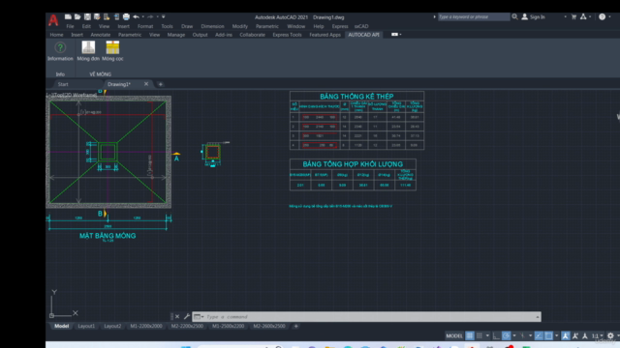This screenshot has height=348, width=620.
Task: Click the Redo arrow icon
Action: (150, 17)
